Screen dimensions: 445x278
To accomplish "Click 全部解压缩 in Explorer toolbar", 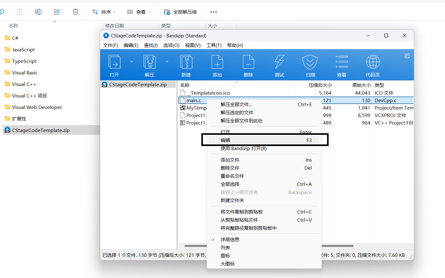I will coord(180,12).
